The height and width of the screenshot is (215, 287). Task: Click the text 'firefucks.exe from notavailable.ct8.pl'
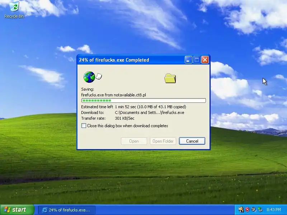(x=113, y=95)
